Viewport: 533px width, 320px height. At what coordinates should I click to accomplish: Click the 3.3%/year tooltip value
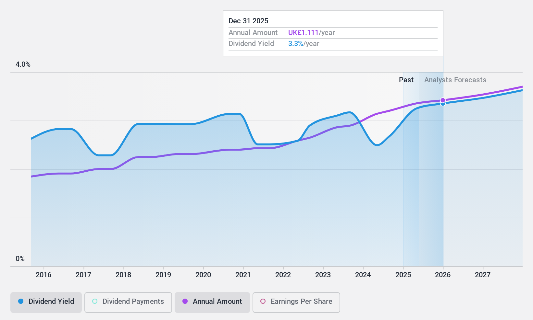304,44
